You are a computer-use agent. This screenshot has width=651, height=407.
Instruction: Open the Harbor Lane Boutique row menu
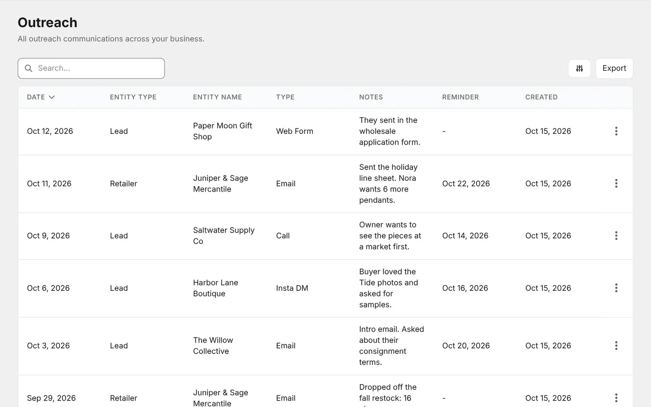click(x=616, y=288)
